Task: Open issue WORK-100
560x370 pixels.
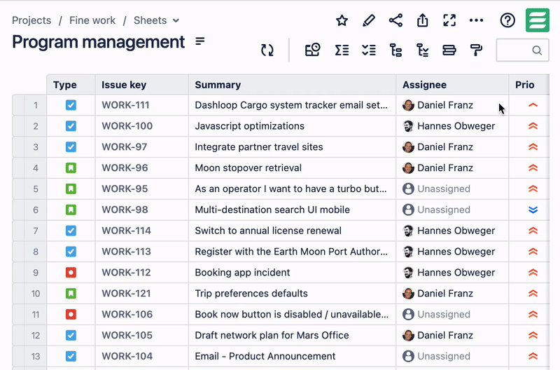Action: [127, 126]
